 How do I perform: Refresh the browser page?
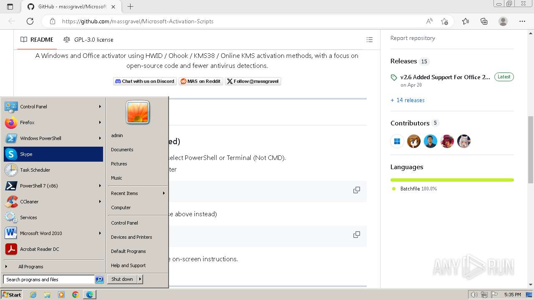(x=30, y=21)
